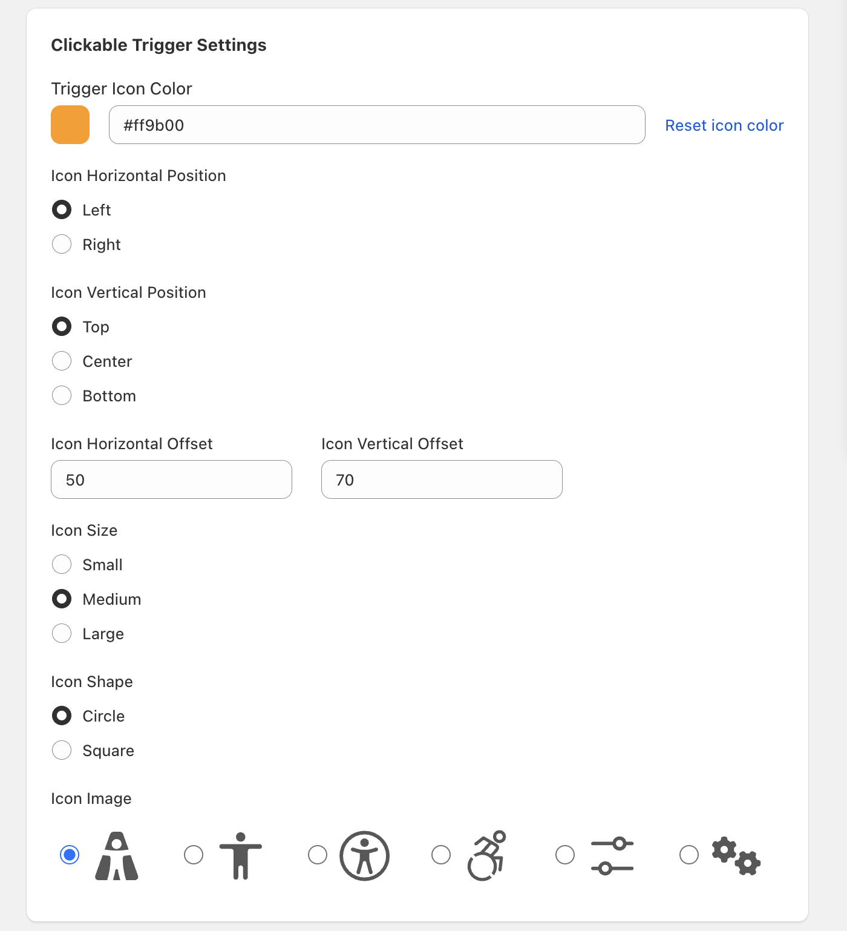Image resolution: width=847 pixels, height=931 pixels.
Task: Set icon vertical position to Bottom
Action: pyautogui.click(x=62, y=396)
